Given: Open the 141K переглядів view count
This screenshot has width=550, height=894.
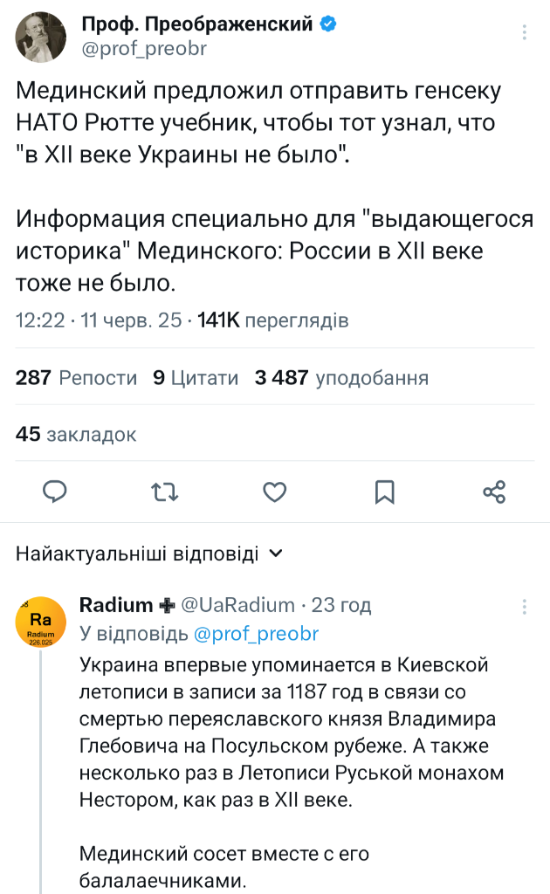Looking at the screenshot, I should click(x=273, y=321).
